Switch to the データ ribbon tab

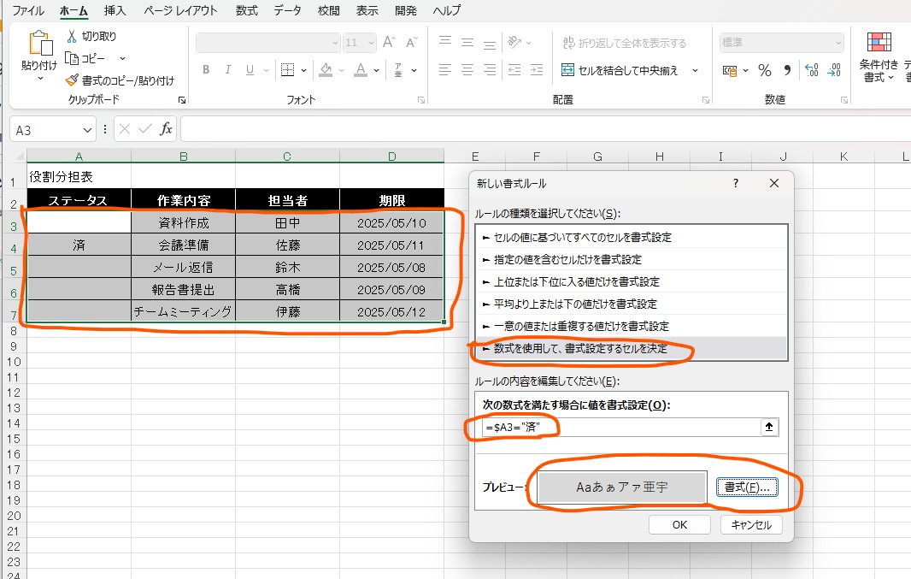(x=287, y=11)
